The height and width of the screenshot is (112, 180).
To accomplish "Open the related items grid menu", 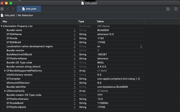I will point(2,9).
